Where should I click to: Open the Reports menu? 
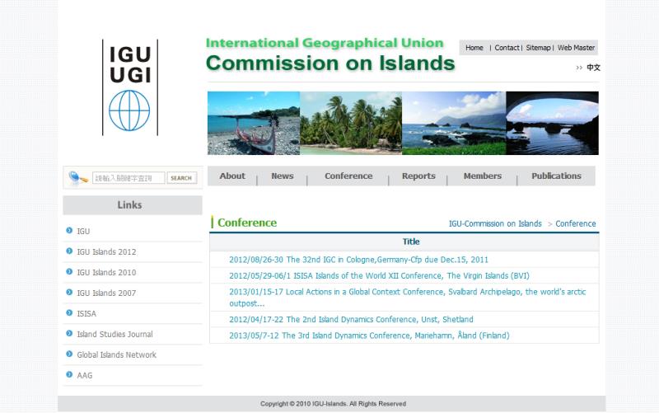[x=418, y=176]
